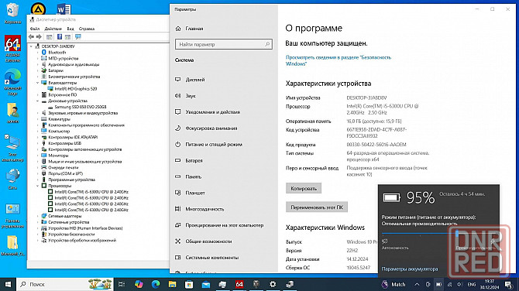Select Samsung SSD 850 EVO 250GB device
Screen dimensions: 519x291
(x=81, y=107)
